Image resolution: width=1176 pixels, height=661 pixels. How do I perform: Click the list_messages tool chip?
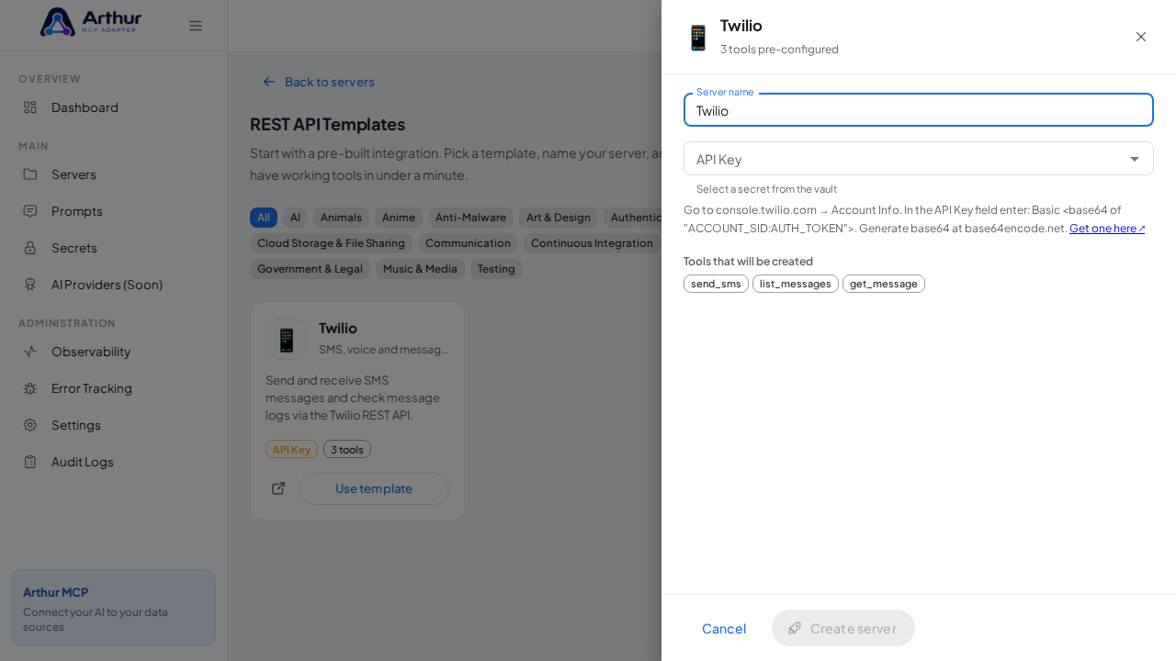(x=796, y=284)
